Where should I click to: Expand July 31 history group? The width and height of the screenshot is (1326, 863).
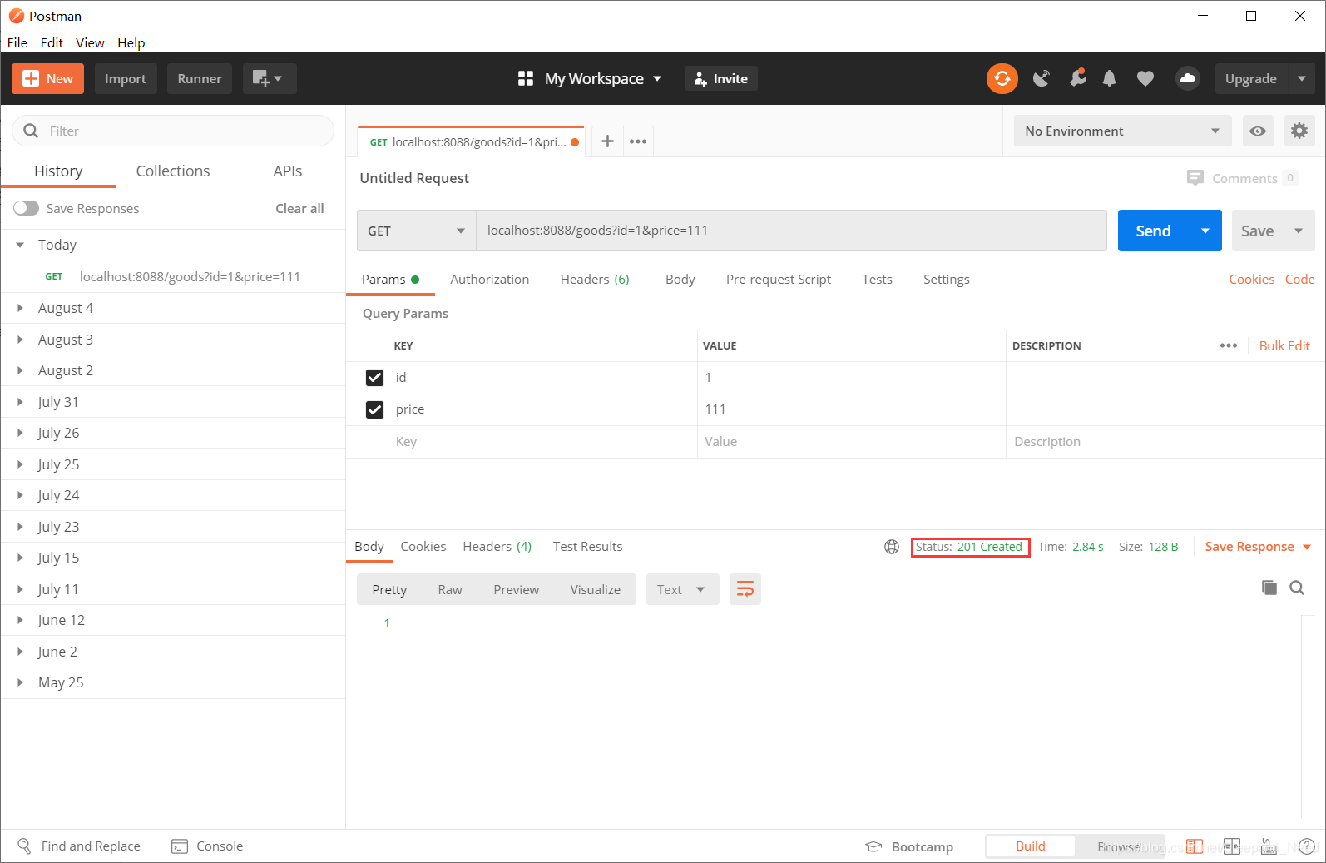point(173,402)
